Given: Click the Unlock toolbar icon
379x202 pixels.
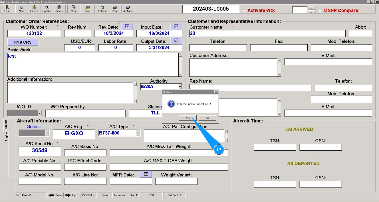Looking at the screenshot, I should click(34, 9).
